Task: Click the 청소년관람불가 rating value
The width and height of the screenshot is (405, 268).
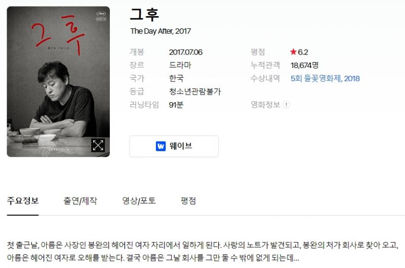Action: click(x=195, y=92)
